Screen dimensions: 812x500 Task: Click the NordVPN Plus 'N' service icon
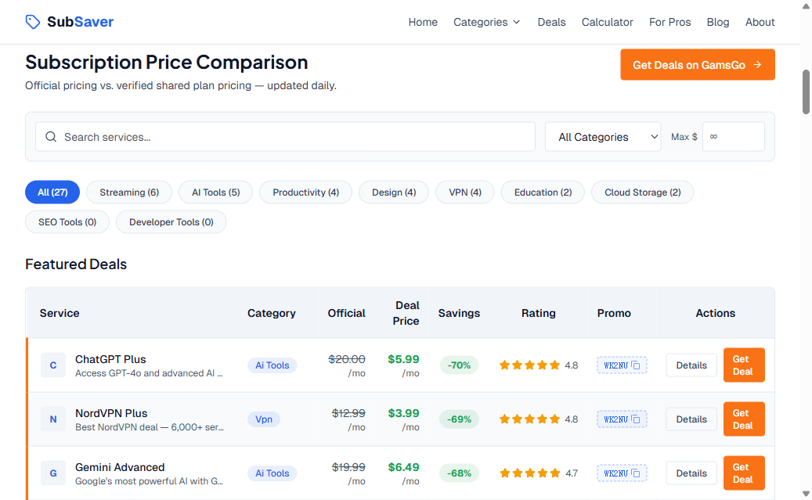coord(53,419)
